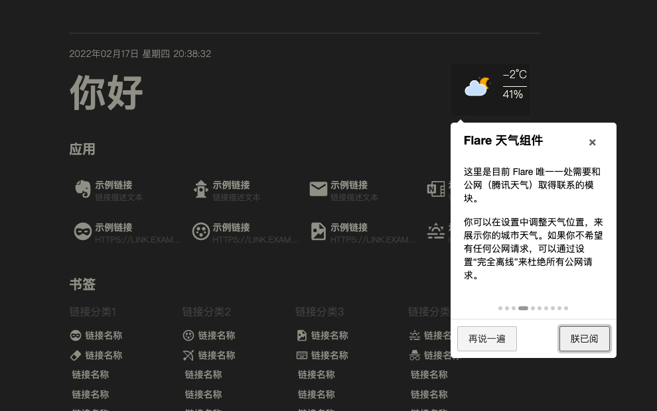Select the 链接分类4 bookmark icon shaped like glasses
Image resolution: width=657 pixels, height=411 pixels.
click(415, 355)
